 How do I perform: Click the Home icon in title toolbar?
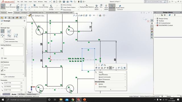coord(54,2)
